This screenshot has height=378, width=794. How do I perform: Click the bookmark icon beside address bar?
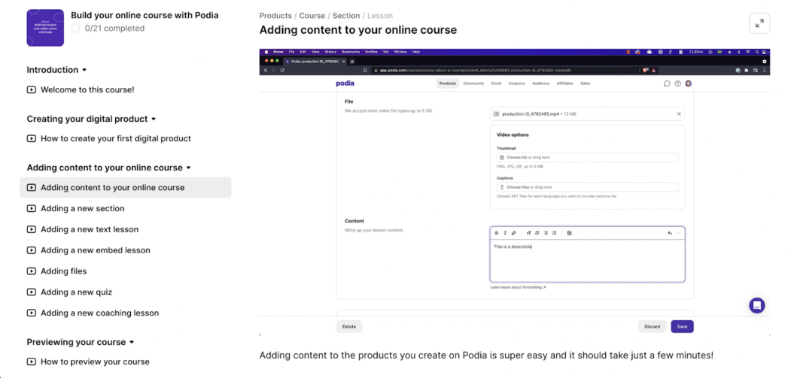(365, 70)
